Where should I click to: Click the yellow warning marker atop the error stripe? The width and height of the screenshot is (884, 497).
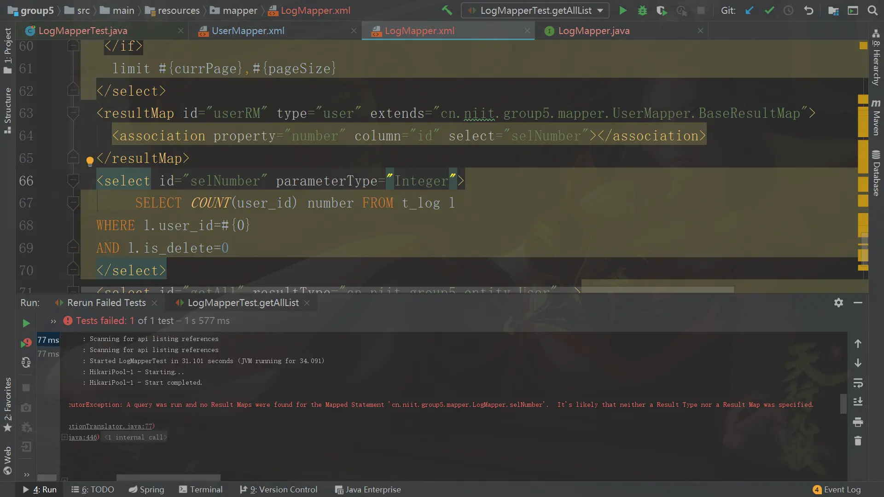863,46
